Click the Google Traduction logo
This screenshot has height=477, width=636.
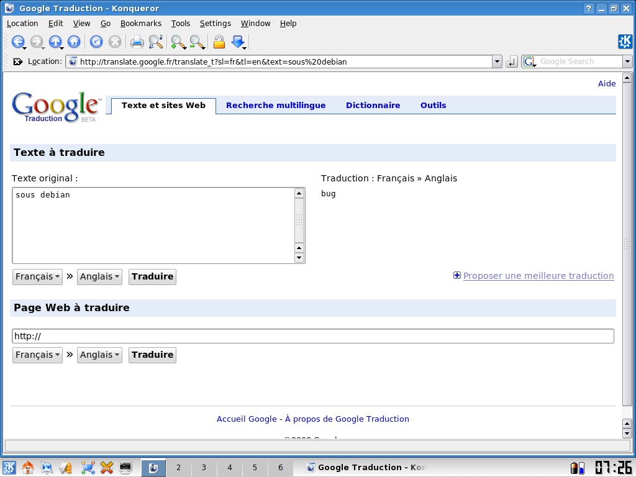tap(55, 107)
